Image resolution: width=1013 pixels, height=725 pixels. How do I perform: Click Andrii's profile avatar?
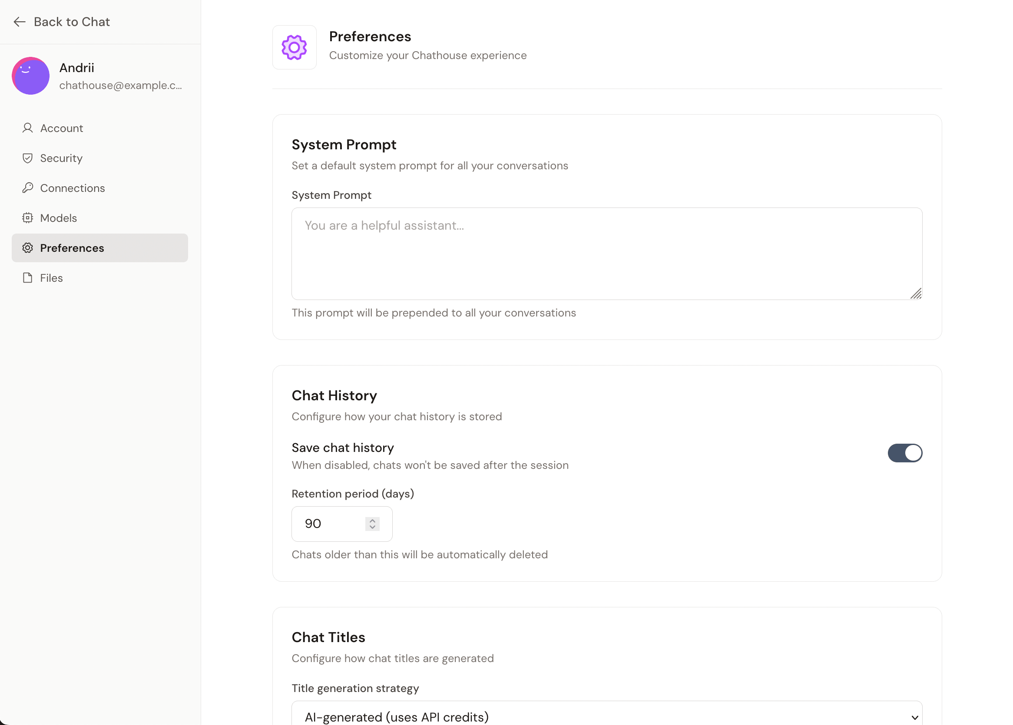31,76
